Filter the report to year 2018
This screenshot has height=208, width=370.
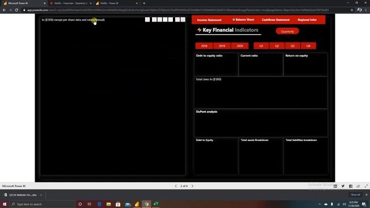point(204,46)
